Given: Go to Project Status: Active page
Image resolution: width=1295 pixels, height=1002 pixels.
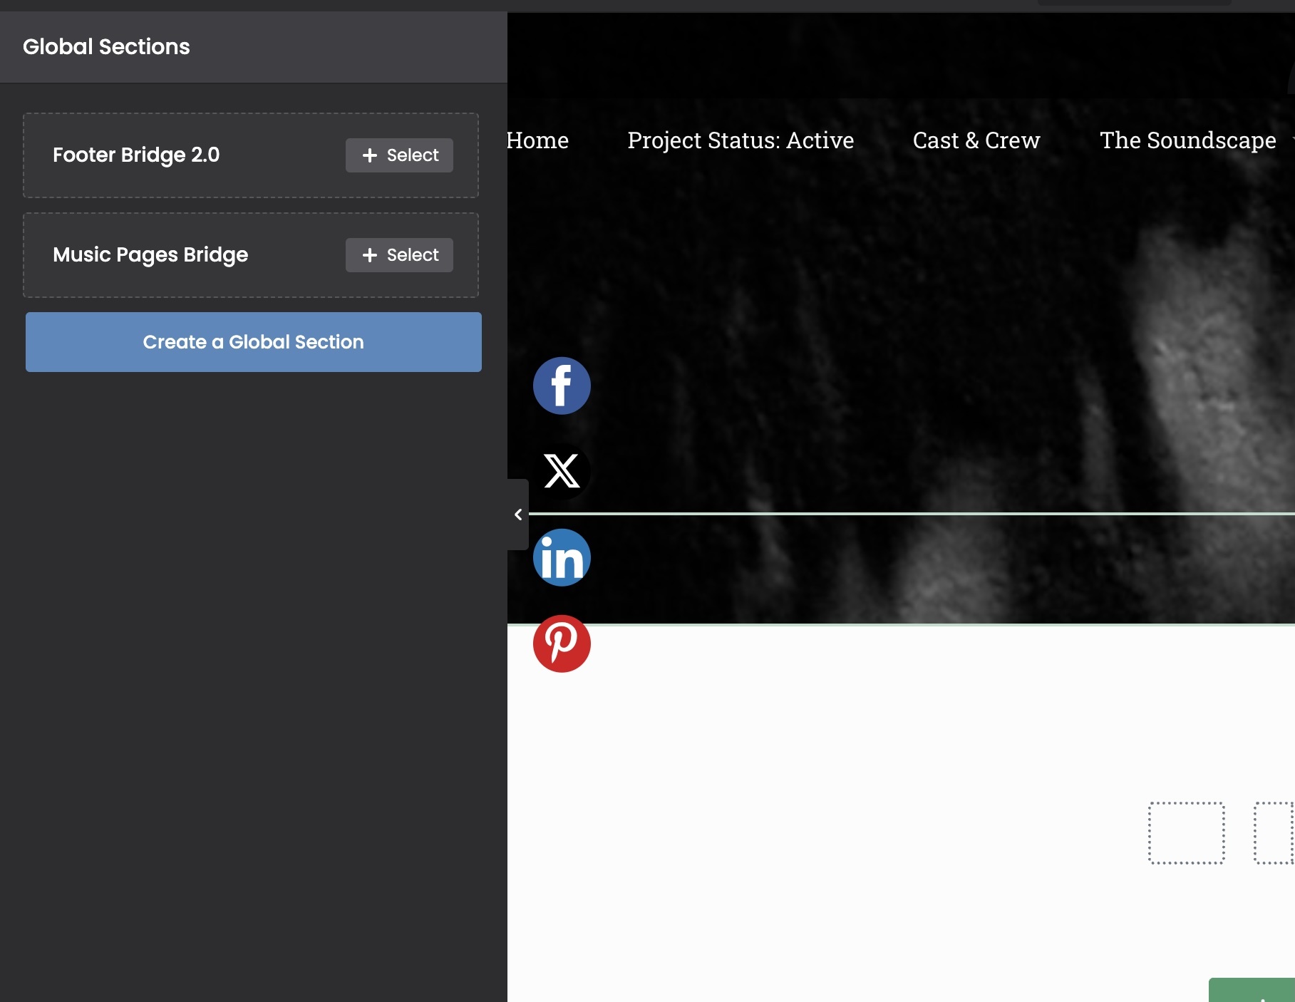Looking at the screenshot, I should pyautogui.click(x=741, y=140).
